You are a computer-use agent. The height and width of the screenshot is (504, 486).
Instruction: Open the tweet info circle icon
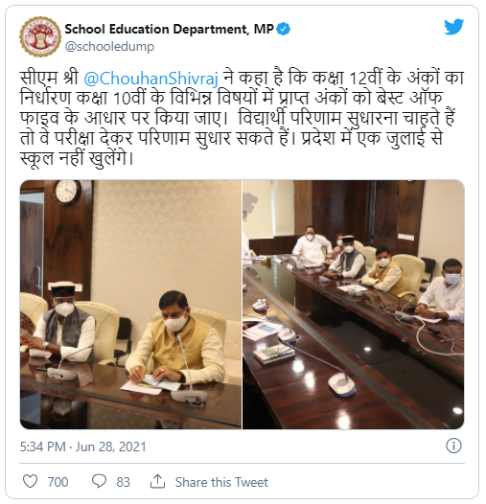453,446
